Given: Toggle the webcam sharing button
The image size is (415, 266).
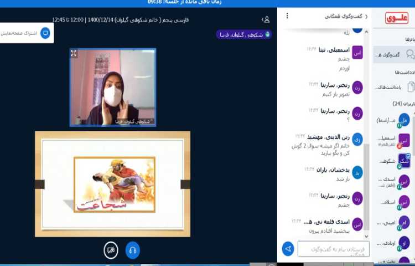Looking at the screenshot, I should pos(111,250).
